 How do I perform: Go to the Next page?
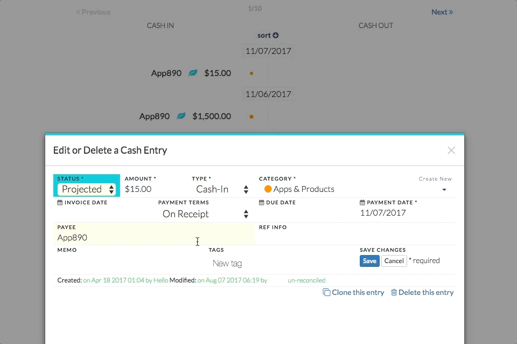pos(442,12)
